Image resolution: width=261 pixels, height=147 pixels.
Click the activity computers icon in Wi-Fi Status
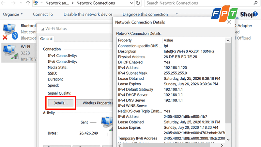(107, 123)
